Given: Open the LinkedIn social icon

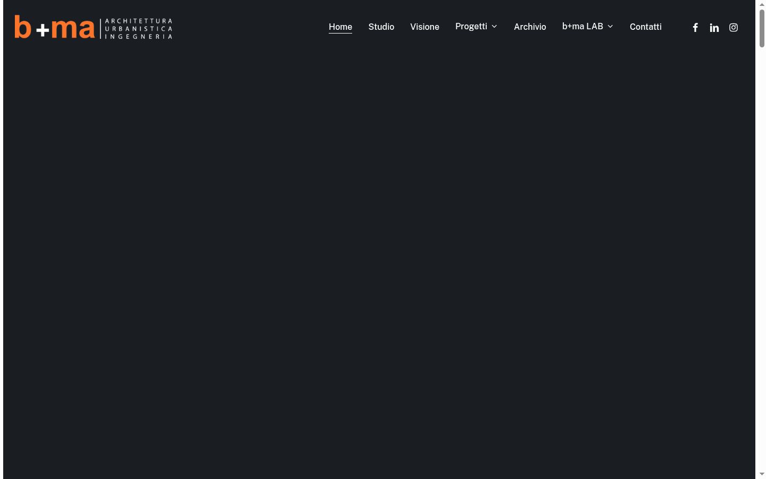Looking at the screenshot, I should (x=714, y=28).
